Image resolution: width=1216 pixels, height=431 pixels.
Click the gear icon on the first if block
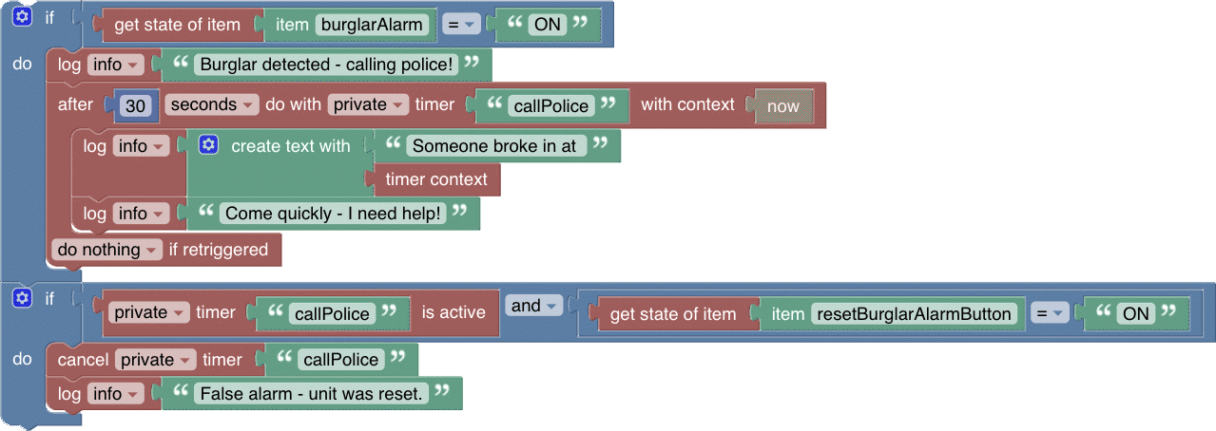(x=23, y=17)
